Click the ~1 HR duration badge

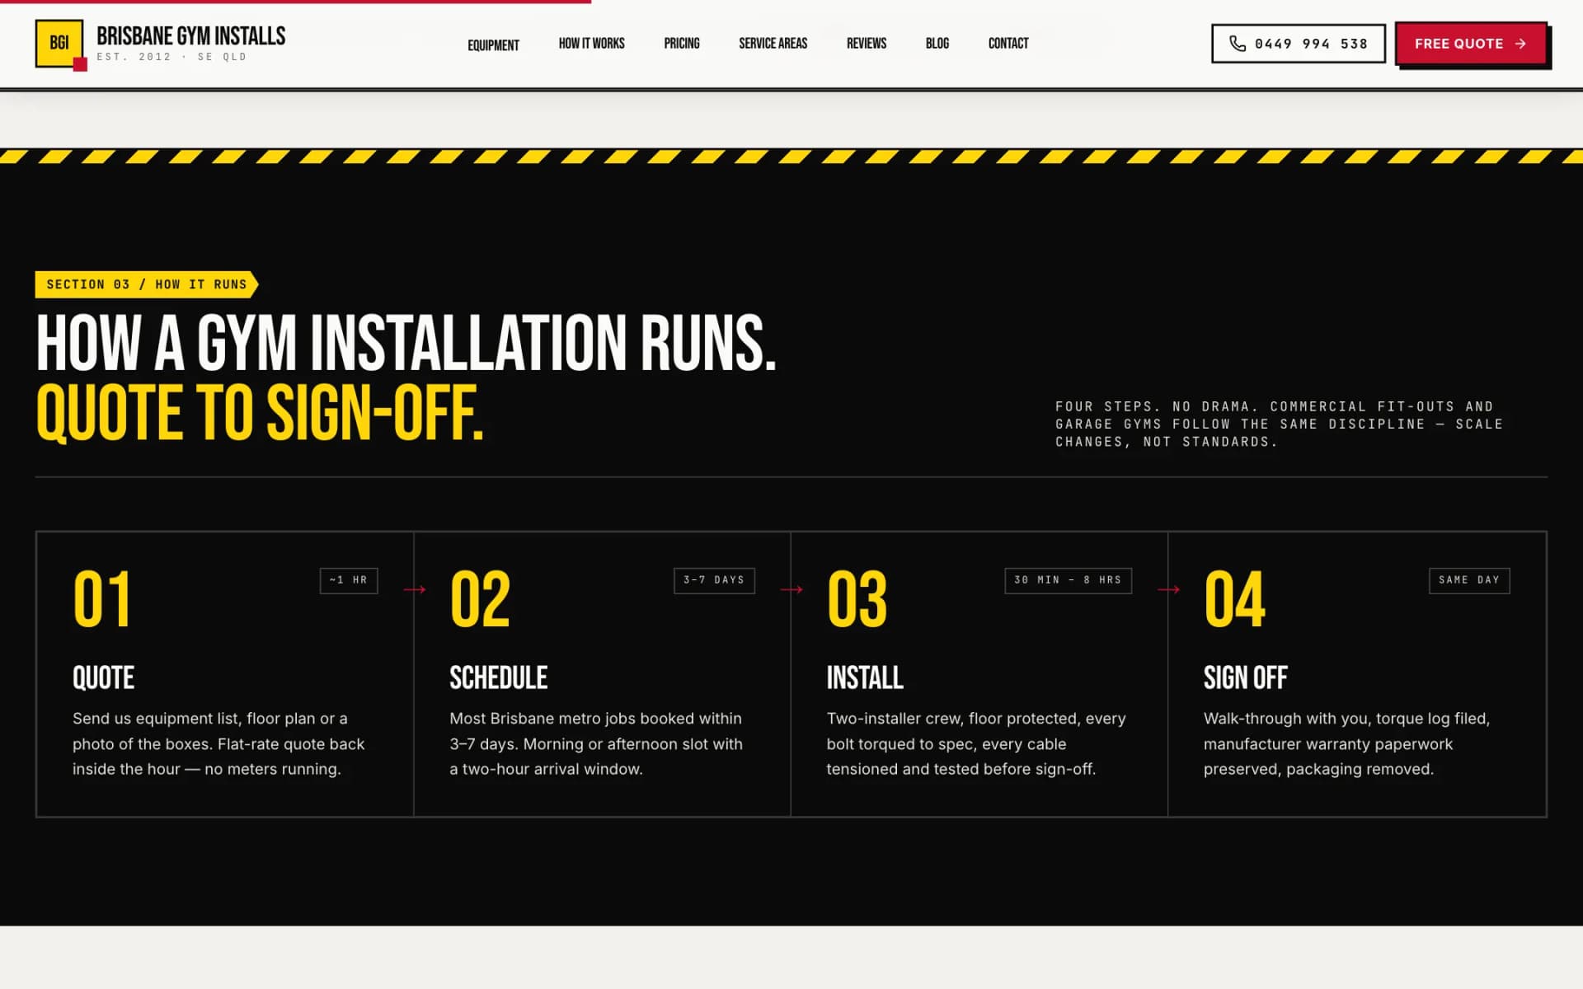click(349, 580)
